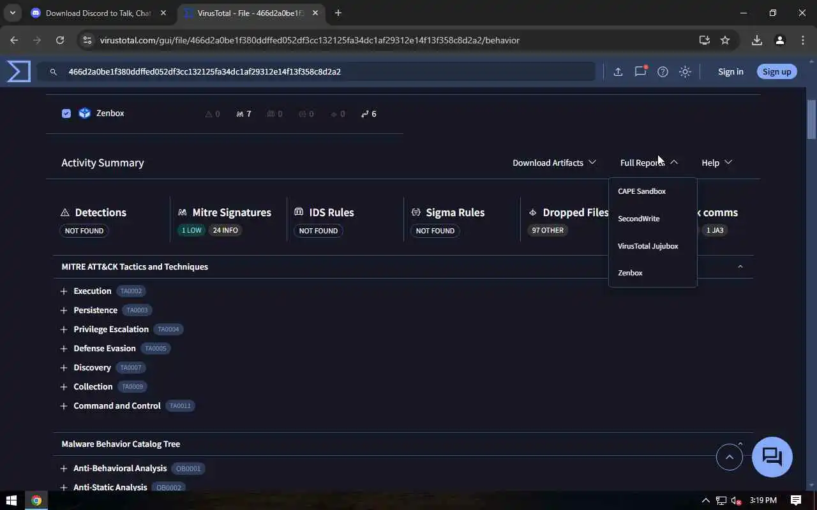Expand the Execution TA0002 tactic
The width and height of the screenshot is (817, 510).
[64, 291]
